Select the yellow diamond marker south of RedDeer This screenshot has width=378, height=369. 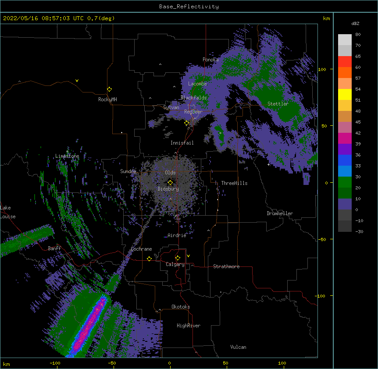187,123
